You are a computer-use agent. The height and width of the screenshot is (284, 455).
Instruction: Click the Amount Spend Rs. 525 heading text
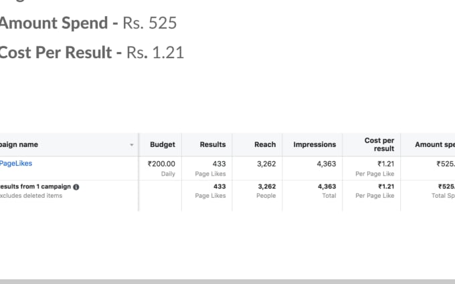point(88,23)
